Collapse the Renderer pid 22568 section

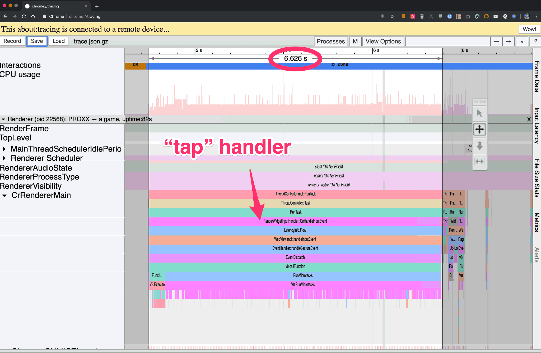click(3, 119)
